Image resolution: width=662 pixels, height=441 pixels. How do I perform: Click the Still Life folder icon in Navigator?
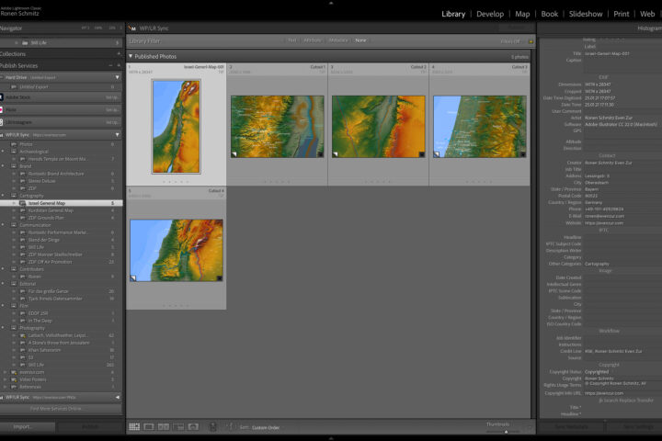pos(25,42)
